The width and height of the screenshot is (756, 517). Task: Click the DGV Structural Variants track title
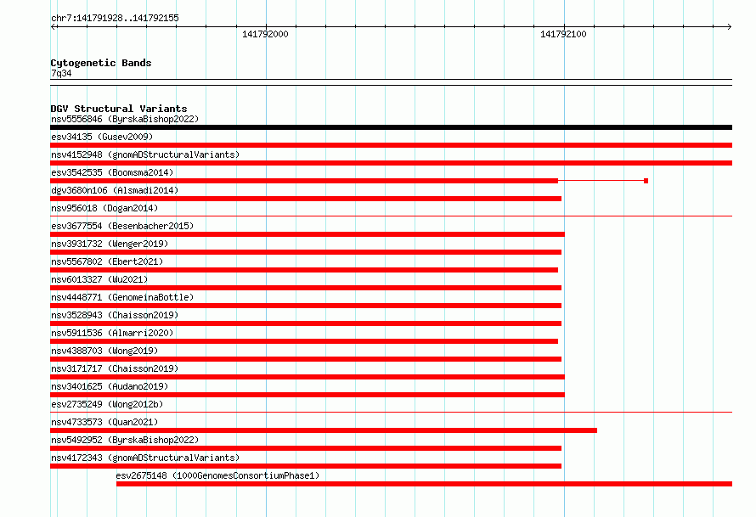tap(119, 109)
